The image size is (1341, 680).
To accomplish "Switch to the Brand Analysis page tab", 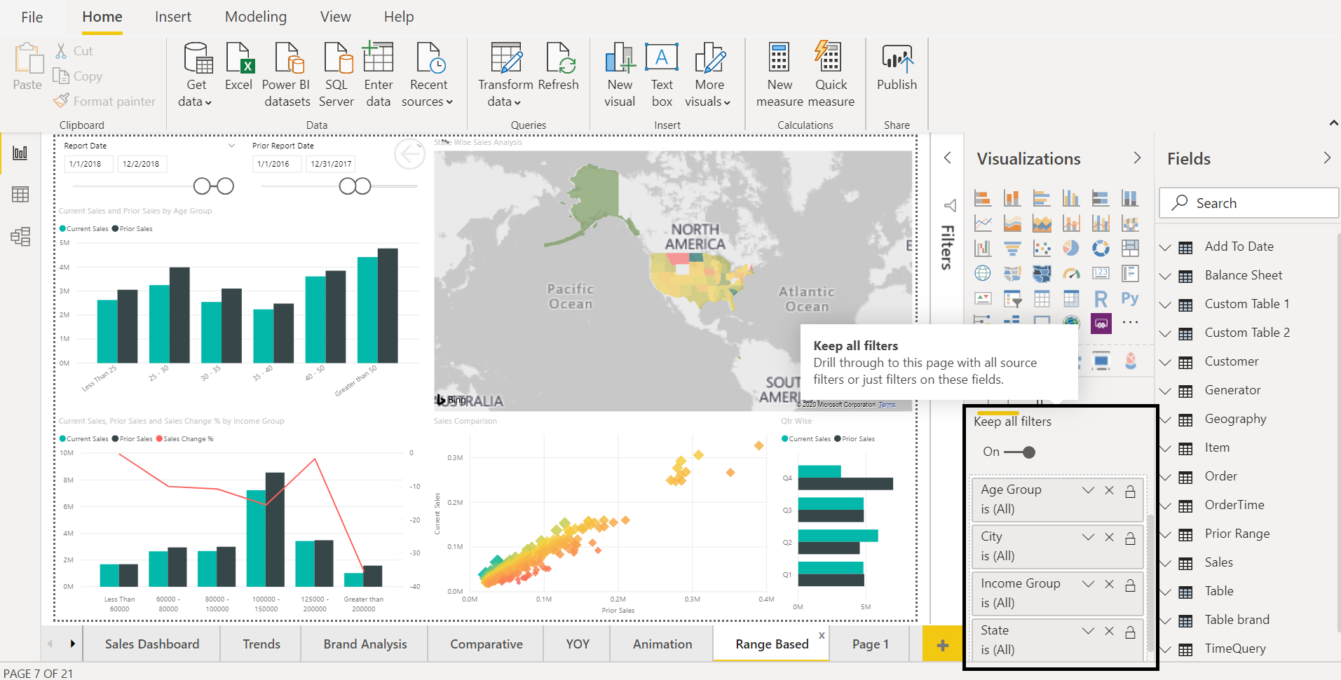I will pyautogui.click(x=365, y=644).
